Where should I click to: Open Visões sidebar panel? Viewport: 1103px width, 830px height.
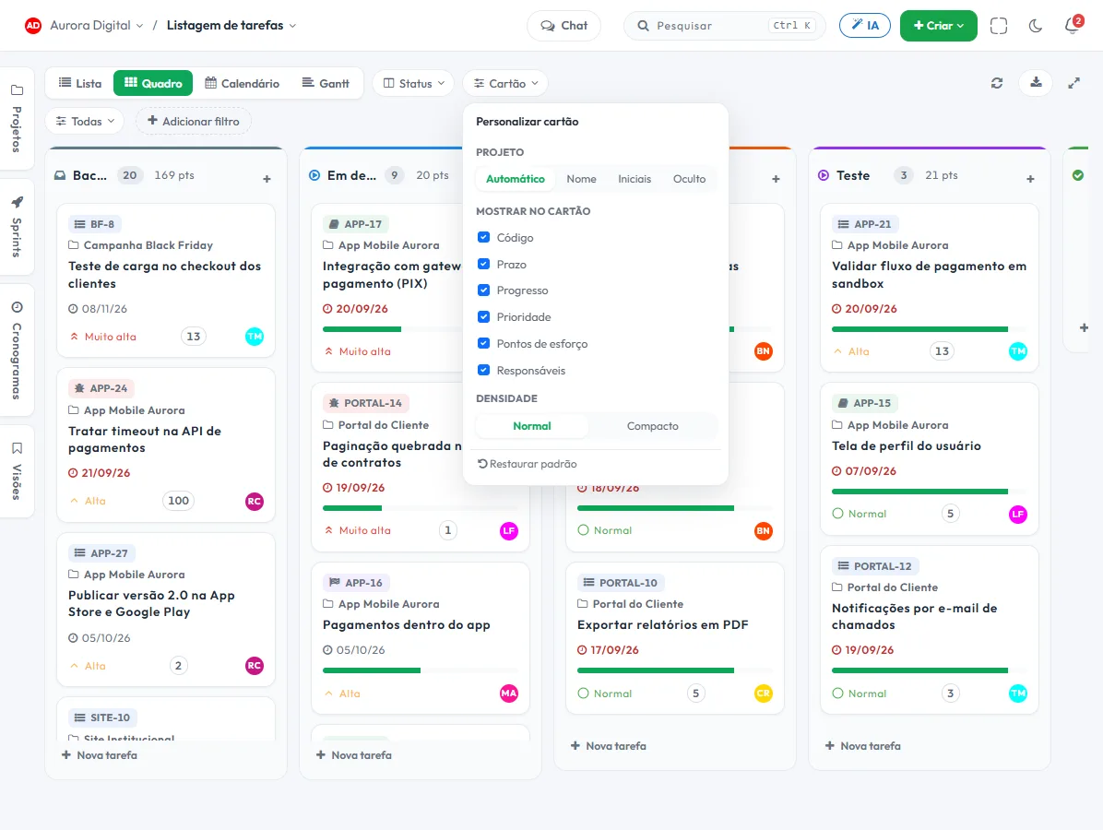17,471
